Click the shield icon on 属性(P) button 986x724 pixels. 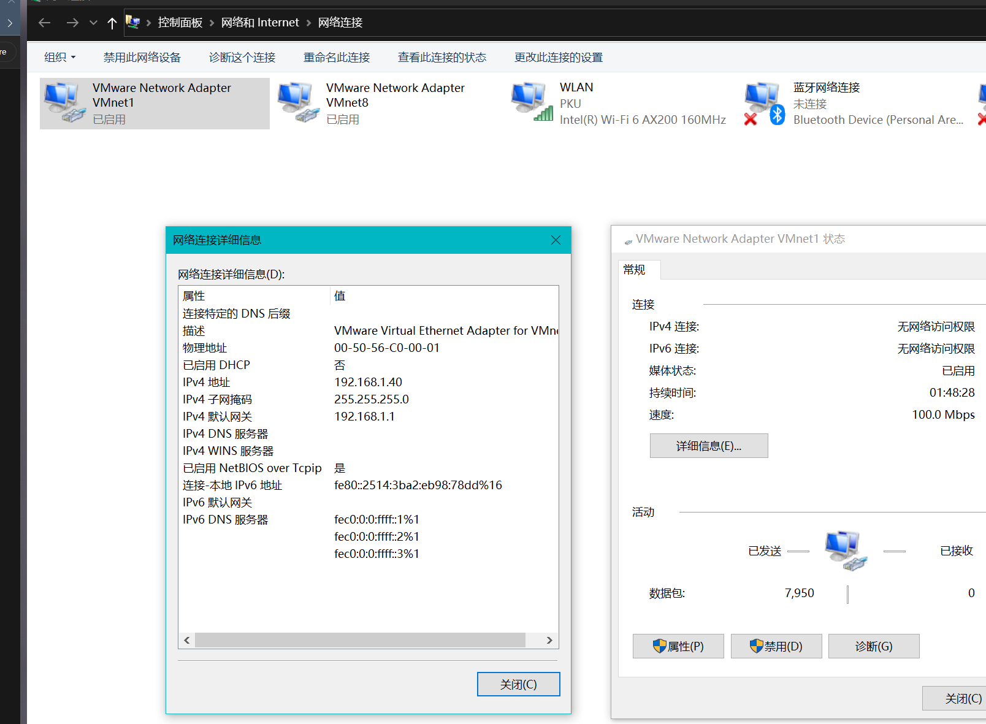tap(659, 646)
